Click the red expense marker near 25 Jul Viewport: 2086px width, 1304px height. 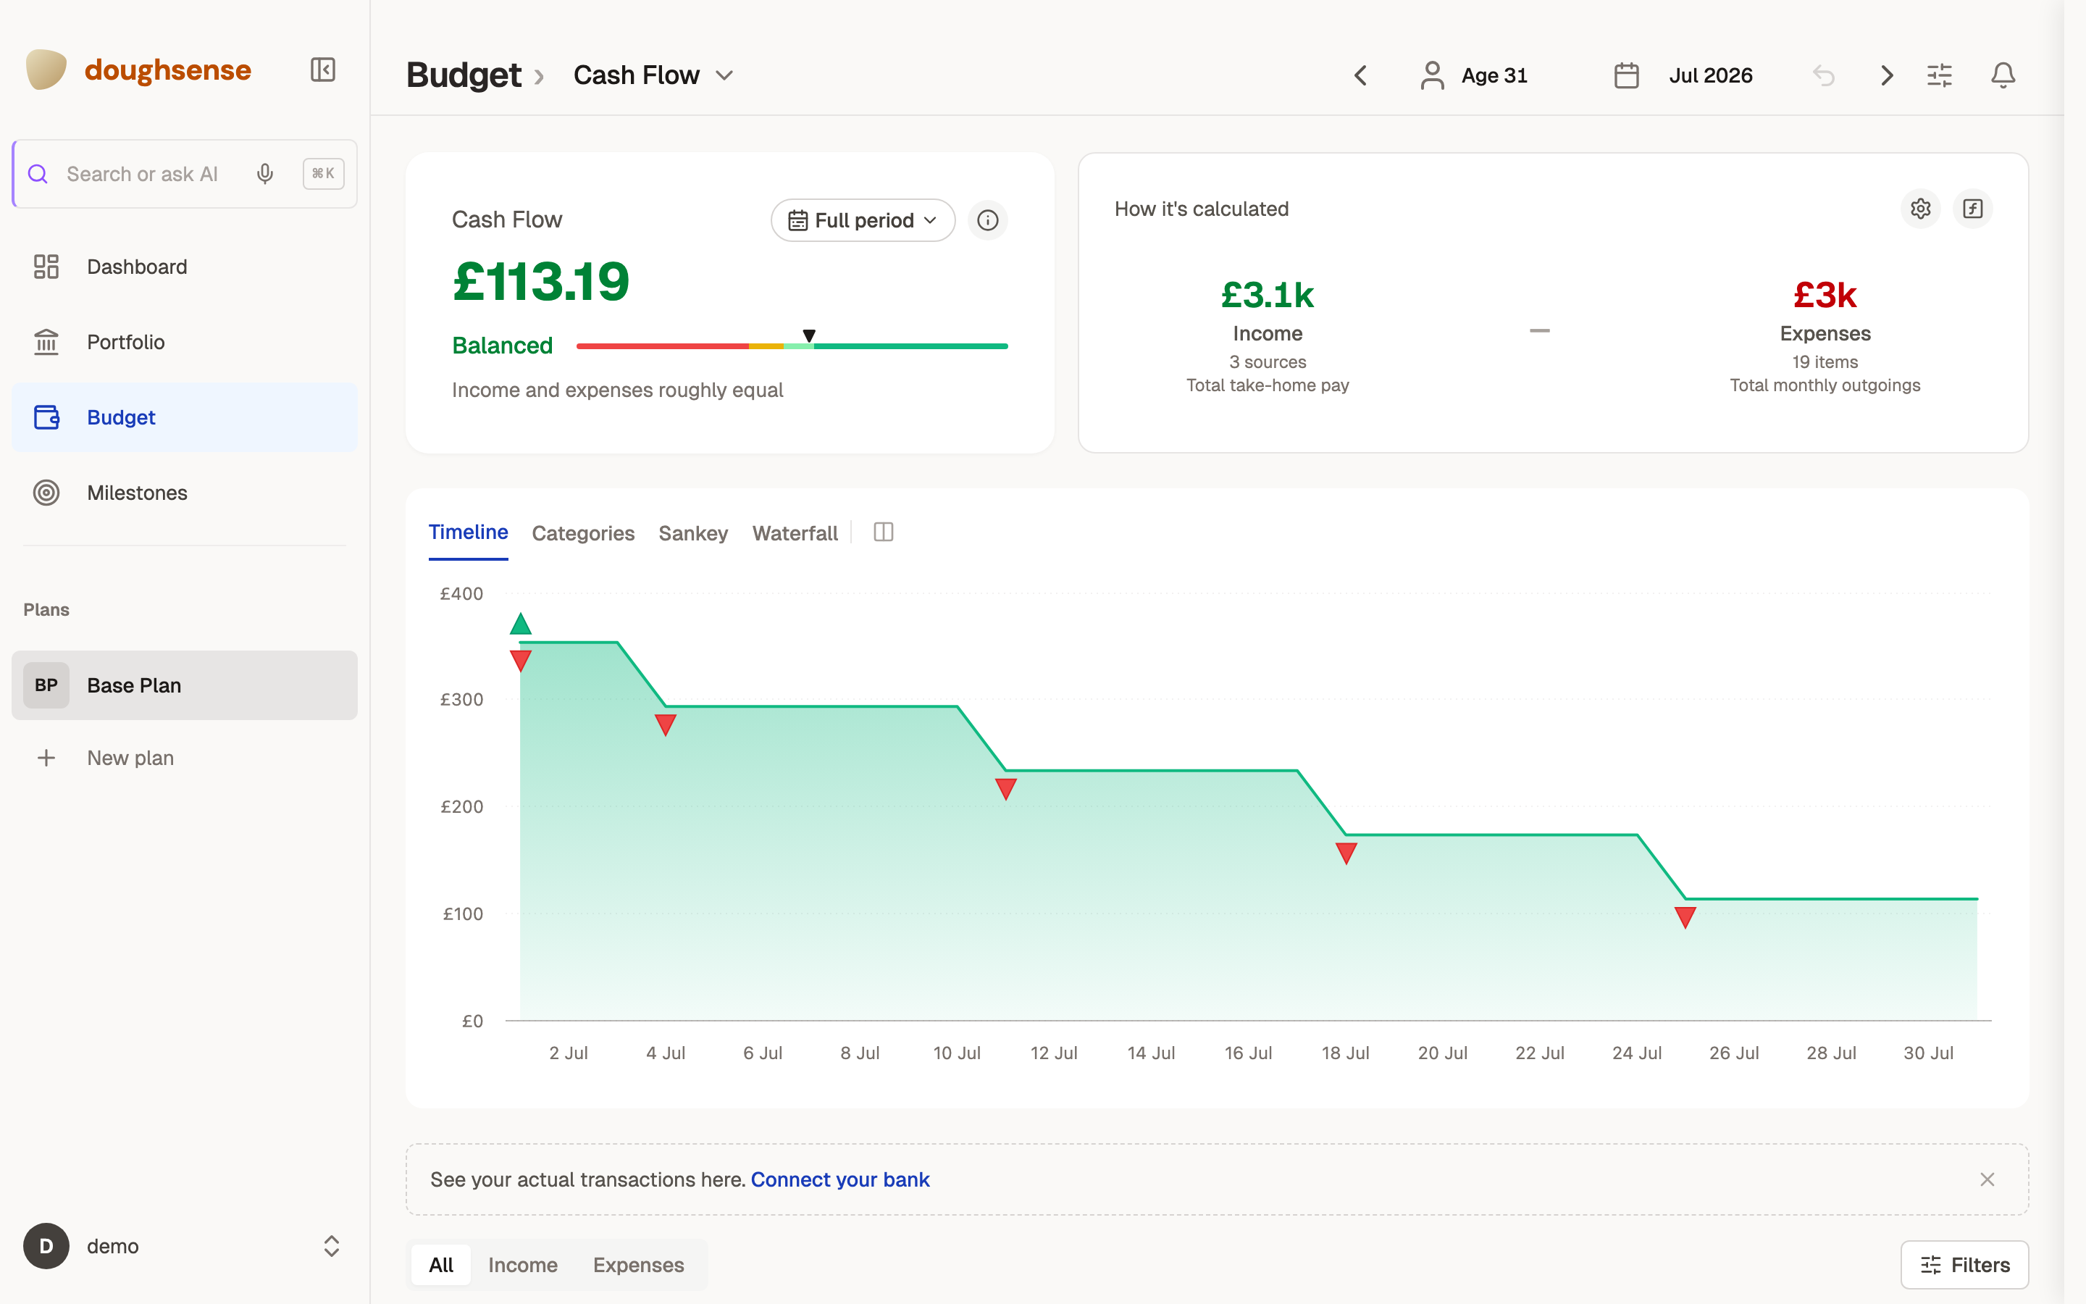tap(1686, 916)
